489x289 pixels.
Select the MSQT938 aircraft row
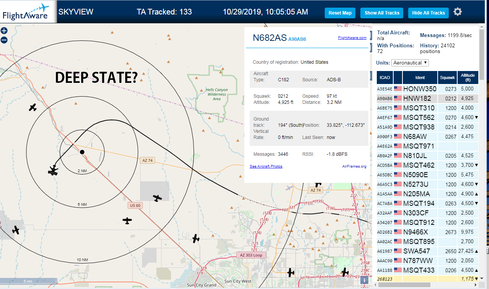coord(428,127)
